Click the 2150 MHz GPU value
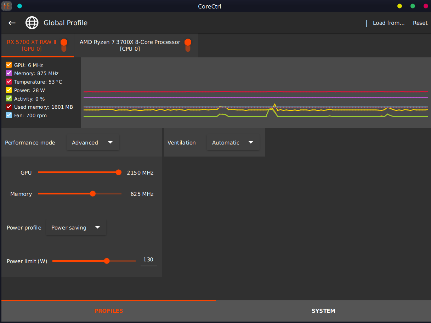The image size is (431, 323). coord(140,173)
